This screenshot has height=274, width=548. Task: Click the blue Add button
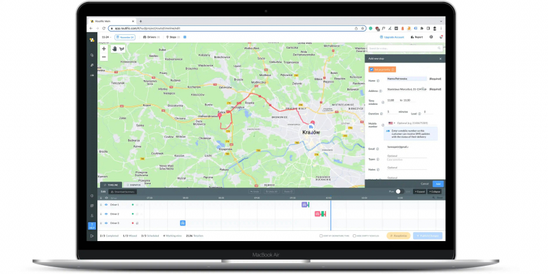pyautogui.click(x=438, y=184)
